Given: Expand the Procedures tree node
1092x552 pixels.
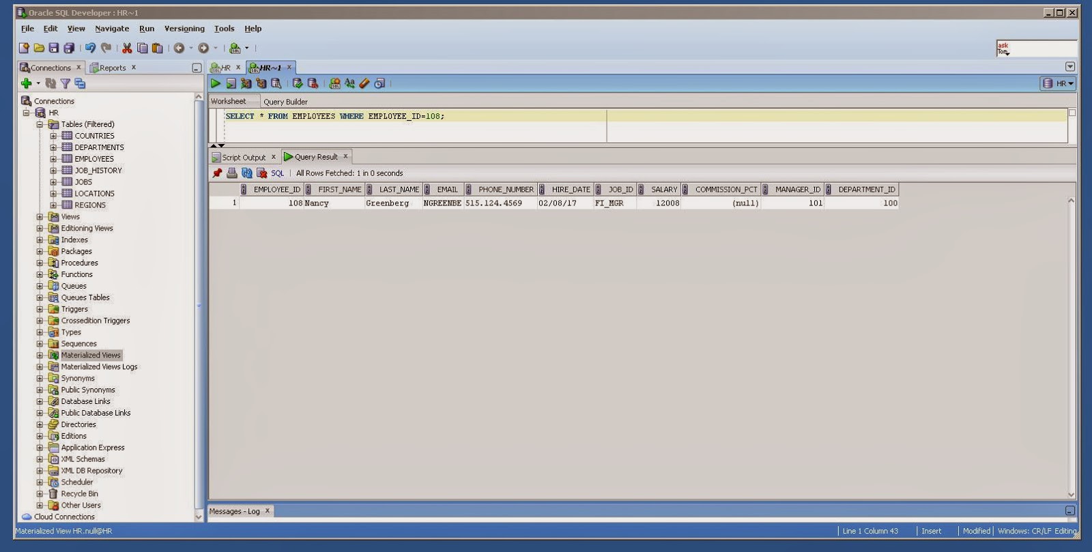Looking at the screenshot, I should [40, 263].
